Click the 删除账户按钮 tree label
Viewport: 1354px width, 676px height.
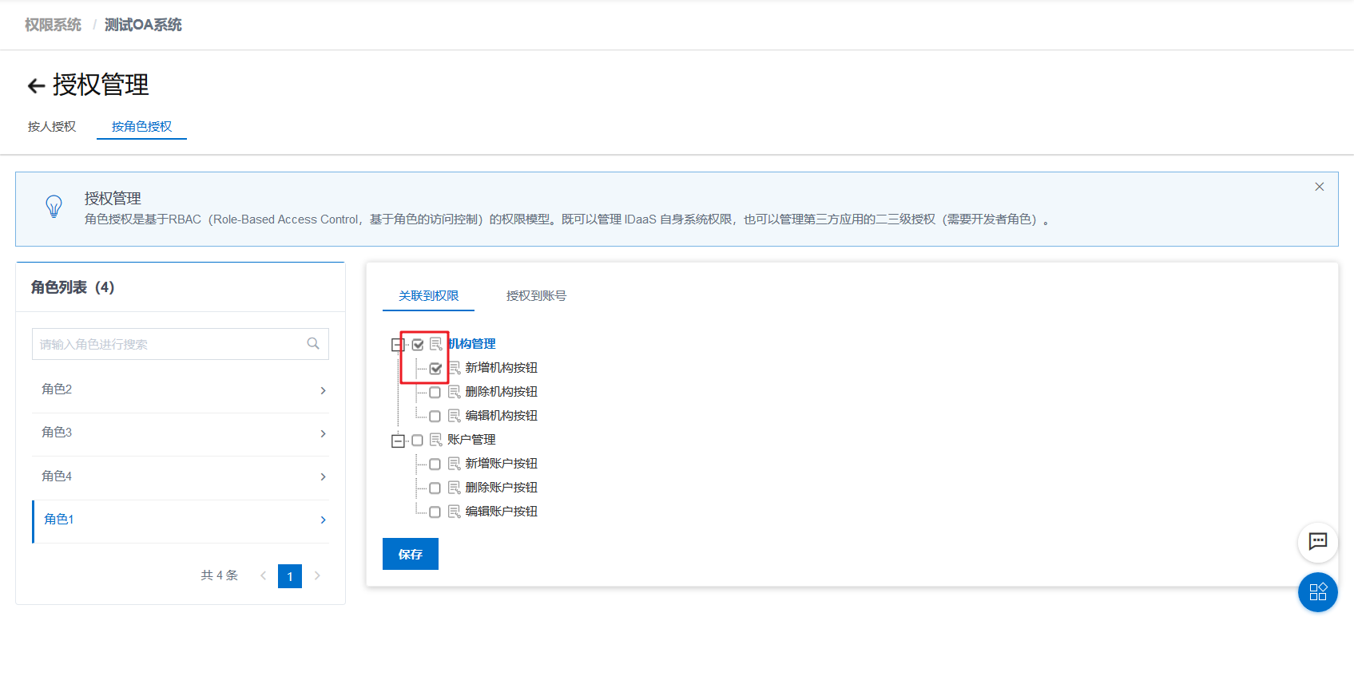[502, 488]
